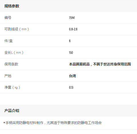
Task: Click the origin value 台湾
Action: (x=72, y=76)
